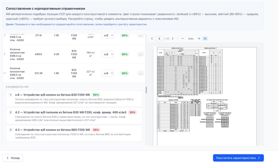Edit the page number field
Screen dimensions: 278x165
(x=159, y=38)
